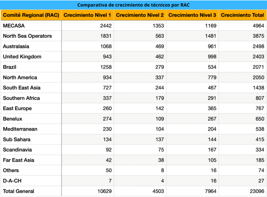Select the Sub Sahara row label
The image size is (267, 197).
tap(17, 139)
